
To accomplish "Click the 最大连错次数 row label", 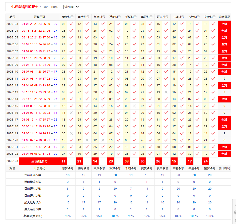I will tap(33, 209).
